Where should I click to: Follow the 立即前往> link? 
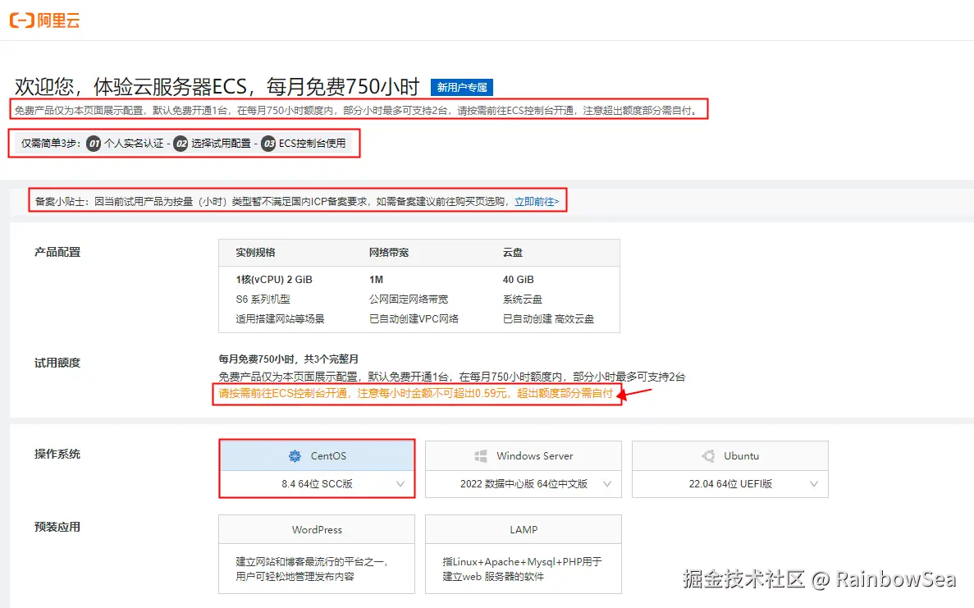[x=537, y=202]
